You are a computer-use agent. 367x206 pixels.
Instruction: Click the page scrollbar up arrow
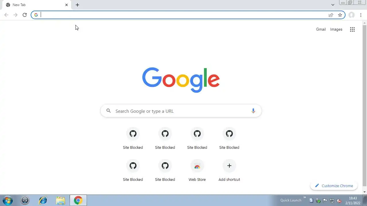[365, 22]
